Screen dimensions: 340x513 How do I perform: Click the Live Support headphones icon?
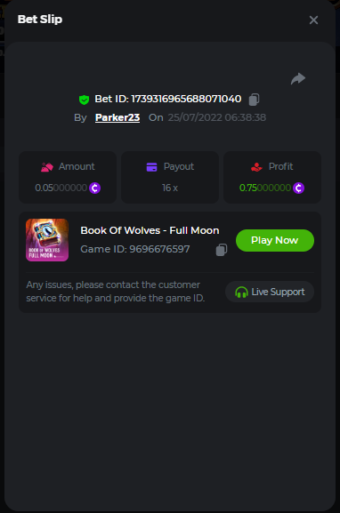(241, 292)
